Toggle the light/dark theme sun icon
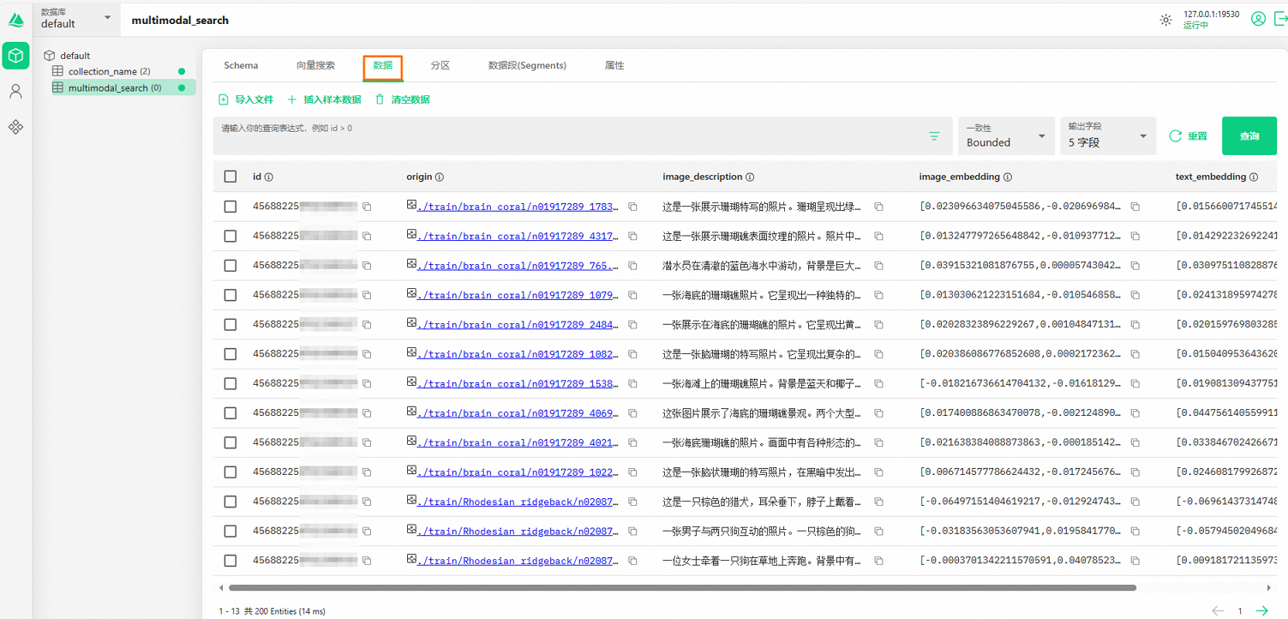Viewport: 1288px width, 619px height. point(1165,20)
